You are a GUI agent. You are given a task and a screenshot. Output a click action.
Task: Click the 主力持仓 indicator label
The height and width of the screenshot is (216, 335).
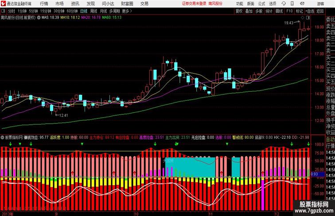(x=102, y=137)
